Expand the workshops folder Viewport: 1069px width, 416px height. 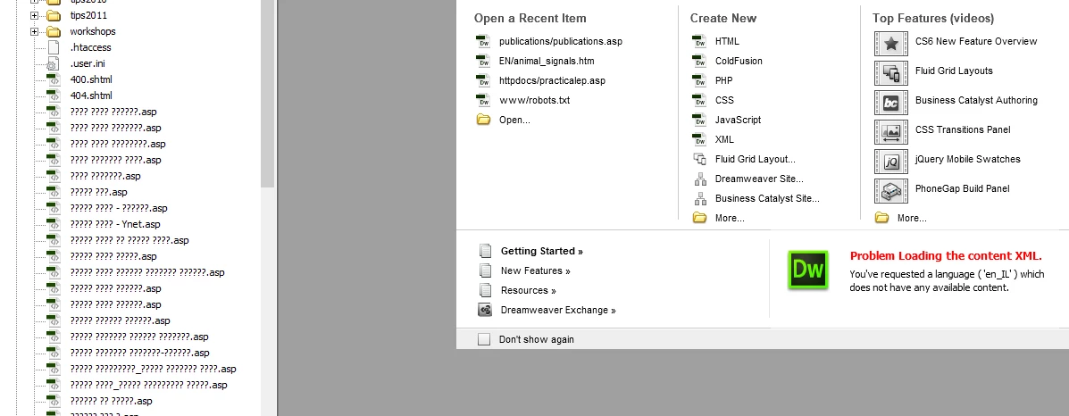[x=34, y=31]
